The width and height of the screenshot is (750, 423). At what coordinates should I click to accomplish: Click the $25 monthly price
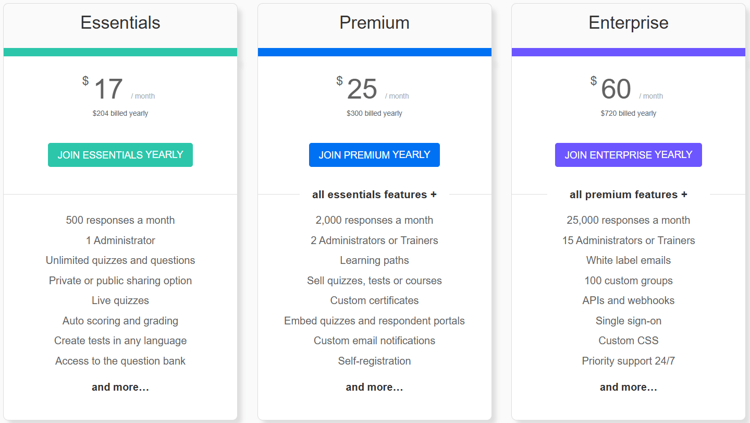point(362,89)
